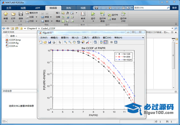180x125 pixels.
Task: Click the 新建 (New) plus icon
Action: click(x=6, y=14)
